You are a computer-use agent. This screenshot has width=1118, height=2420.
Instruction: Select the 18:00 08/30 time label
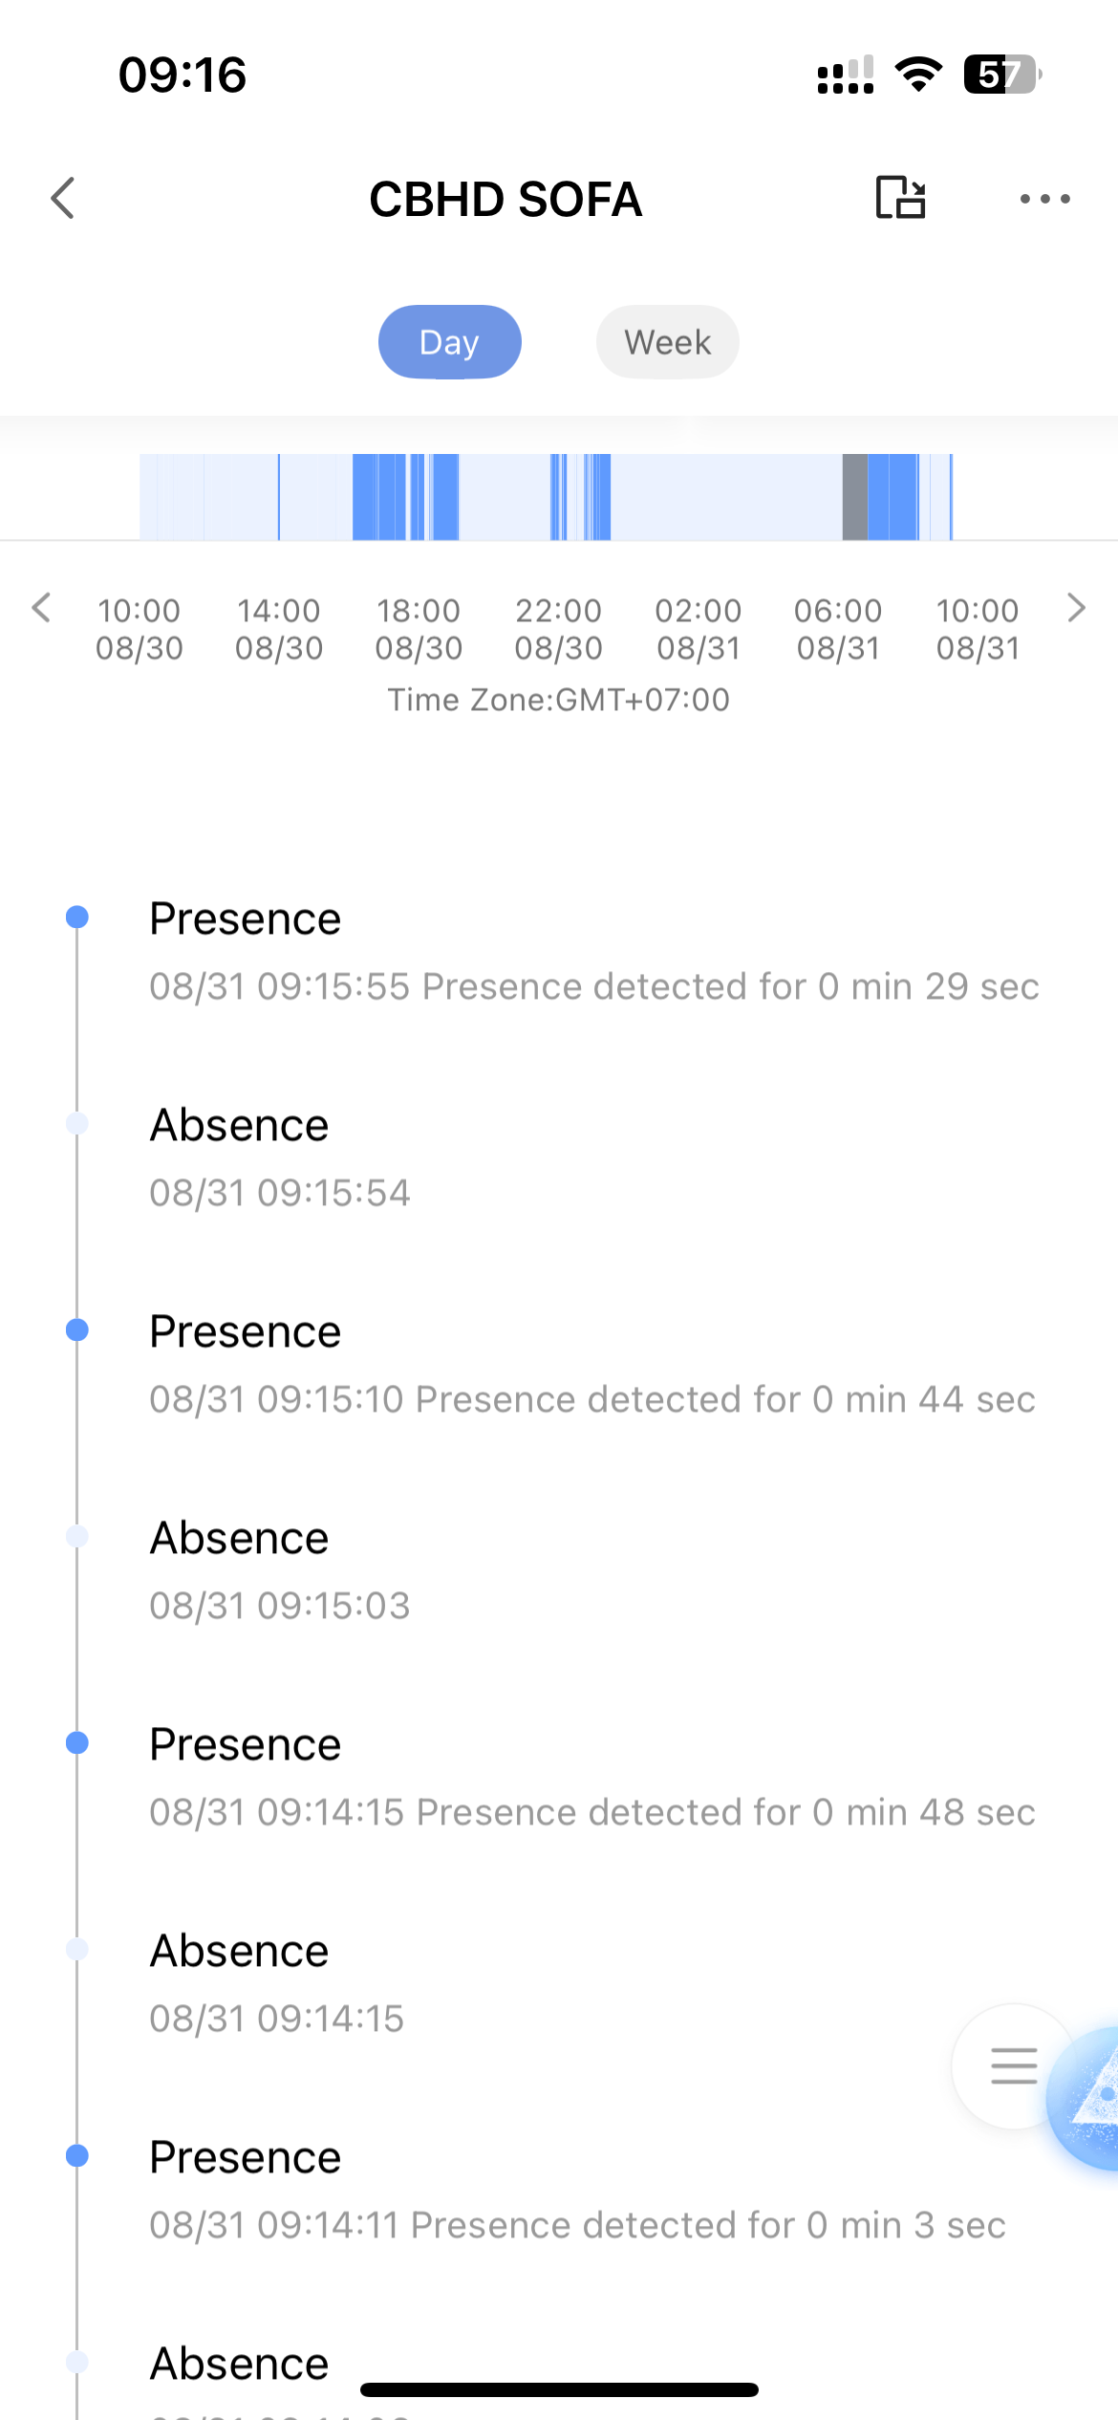pyautogui.click(x=419, y=629)
